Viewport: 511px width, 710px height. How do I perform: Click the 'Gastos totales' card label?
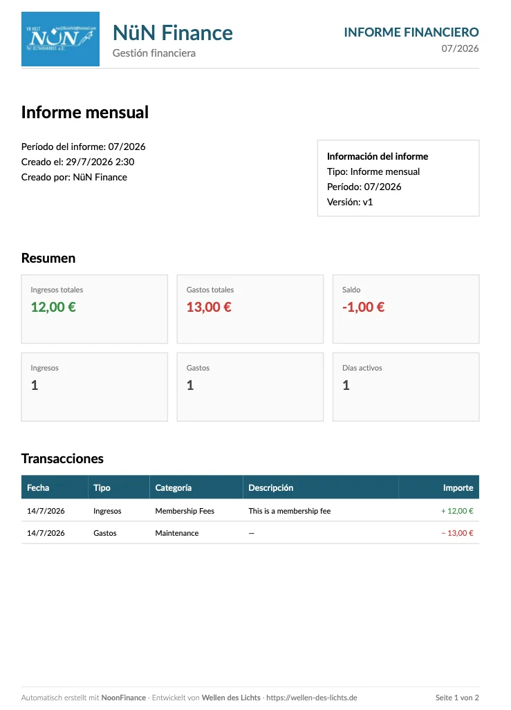click(x=210, y=290)
